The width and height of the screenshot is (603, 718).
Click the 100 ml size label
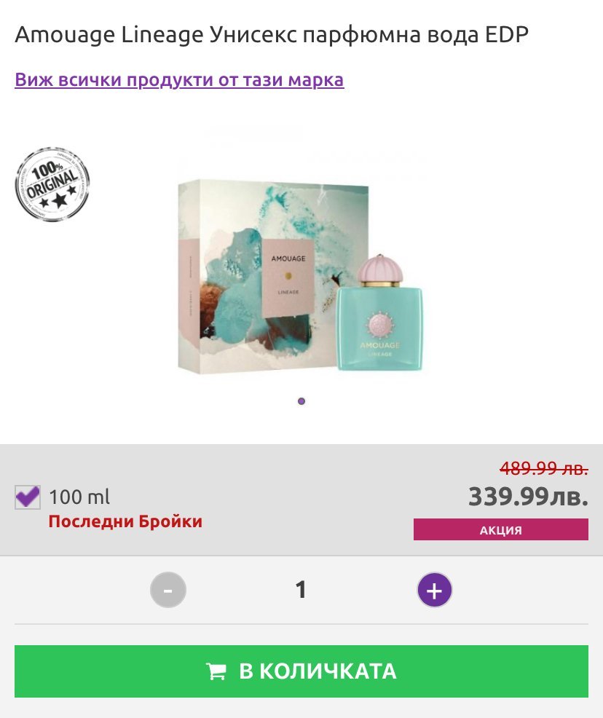point(79,497)
